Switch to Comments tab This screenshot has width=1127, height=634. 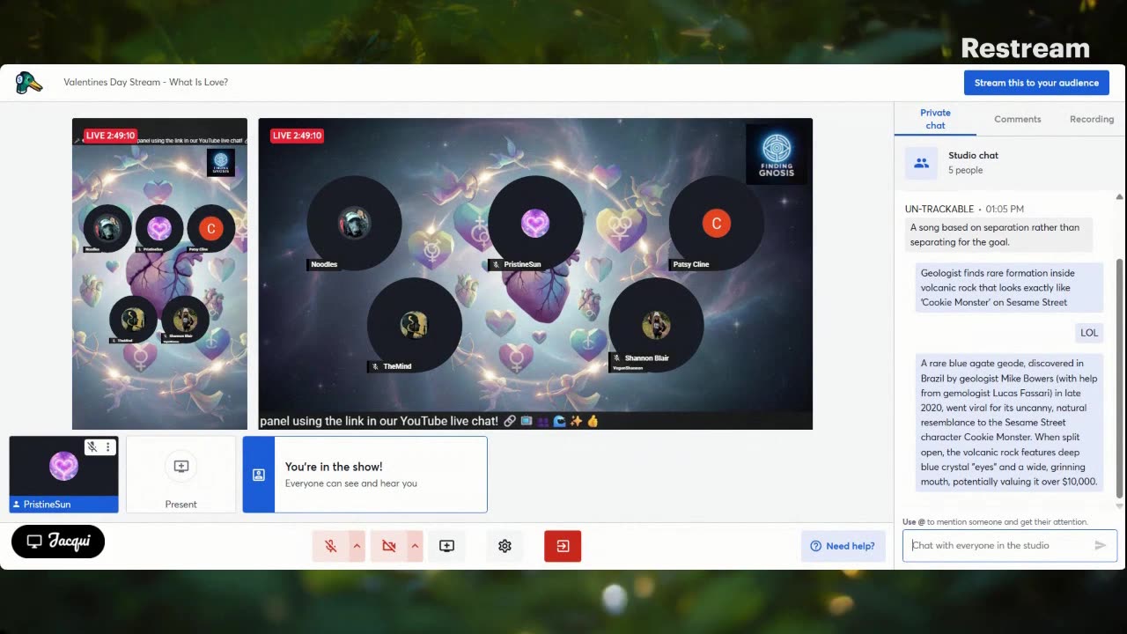coord(1017,119)
